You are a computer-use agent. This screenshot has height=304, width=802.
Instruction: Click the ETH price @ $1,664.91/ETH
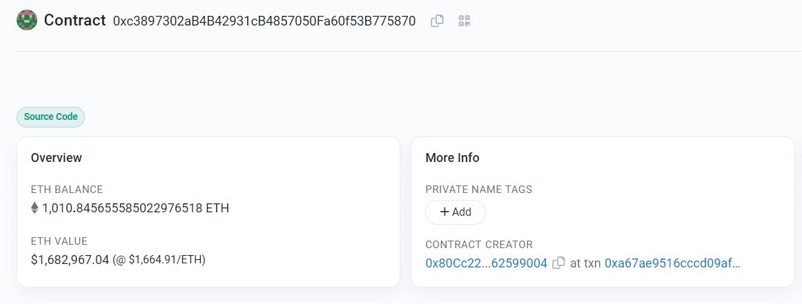pos(159,260)
